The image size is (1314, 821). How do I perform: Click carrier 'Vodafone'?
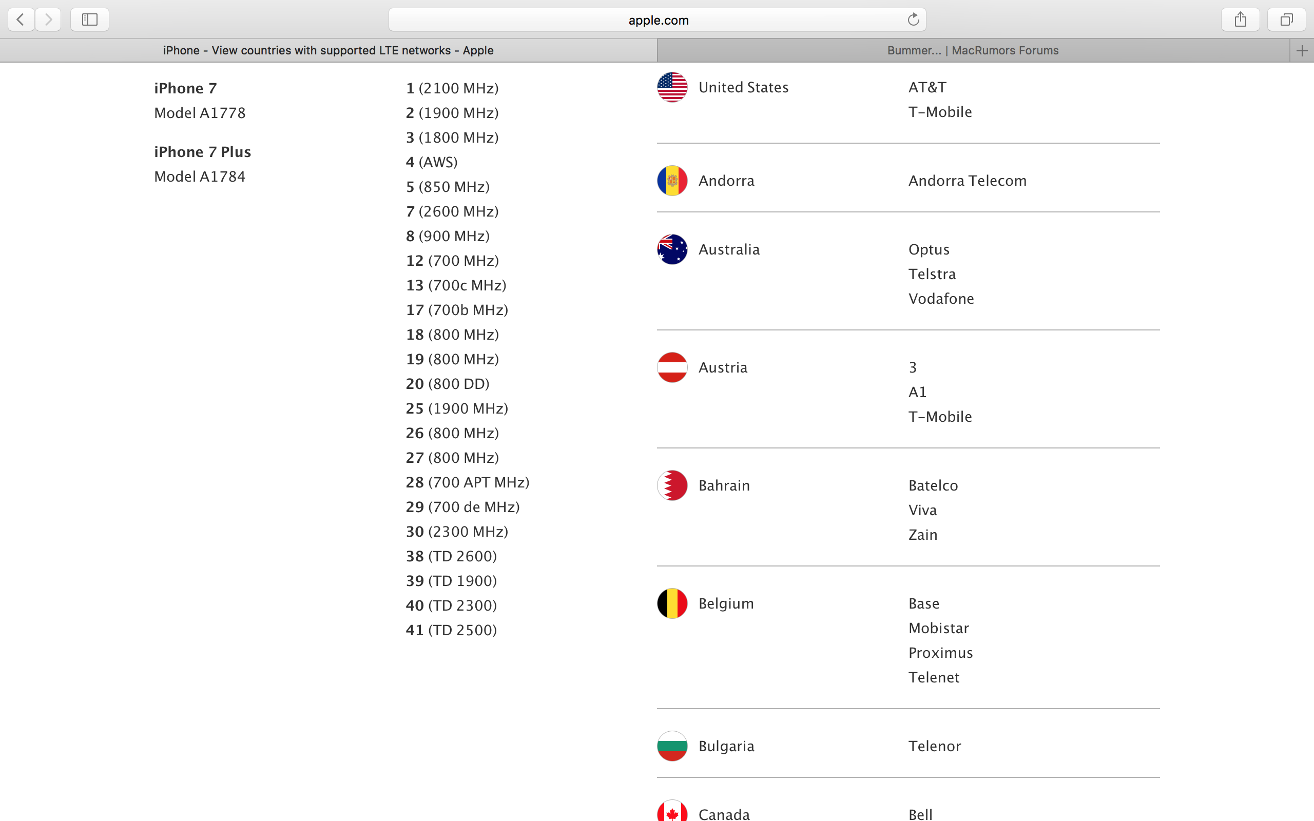(x=941, y=299)
